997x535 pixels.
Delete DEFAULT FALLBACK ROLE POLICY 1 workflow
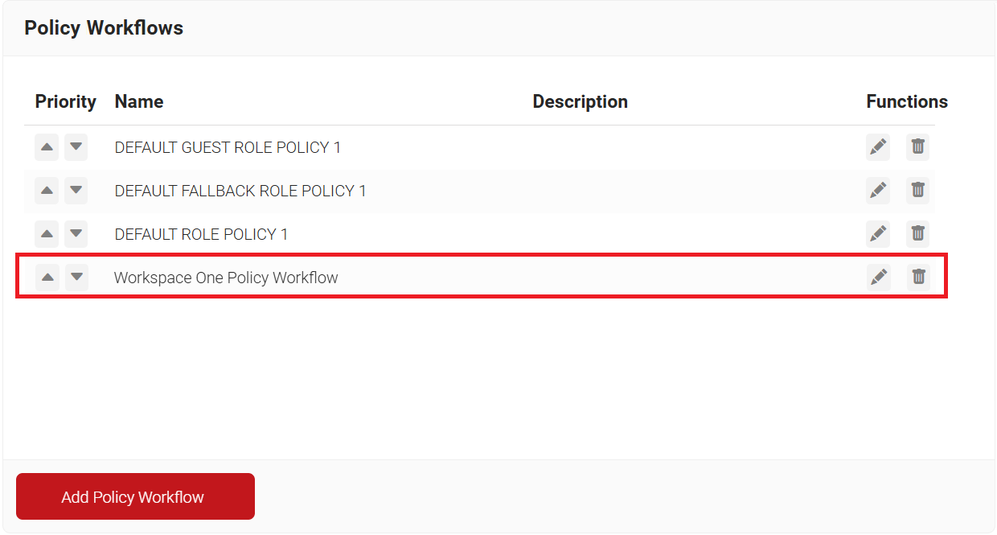coord(917,191)
